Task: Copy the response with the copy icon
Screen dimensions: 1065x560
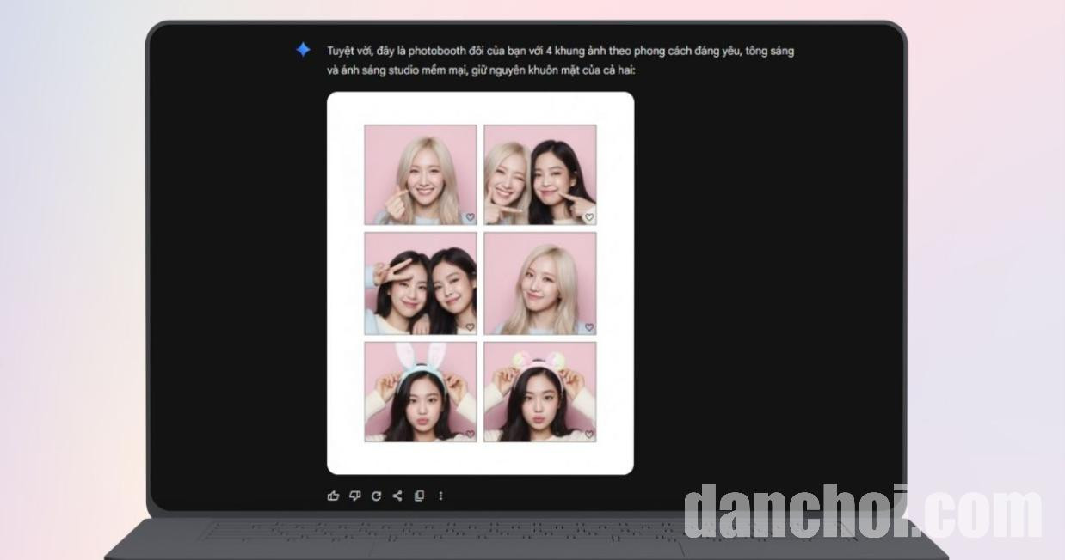Action: pos(419,496)
